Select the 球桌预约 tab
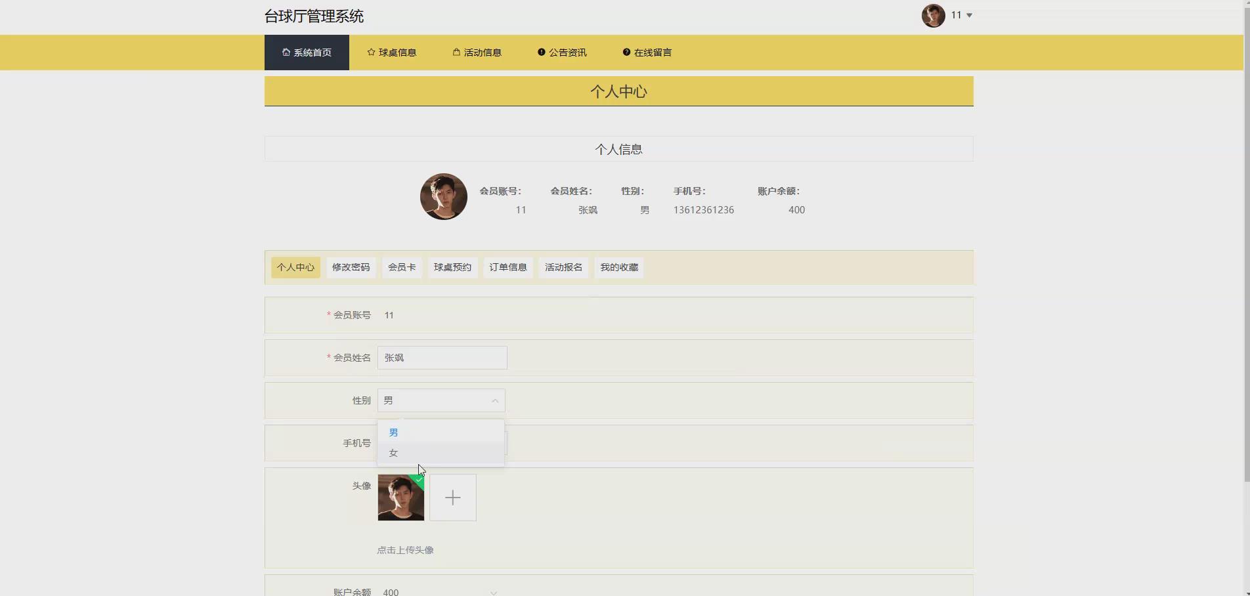 pos(452,267)
